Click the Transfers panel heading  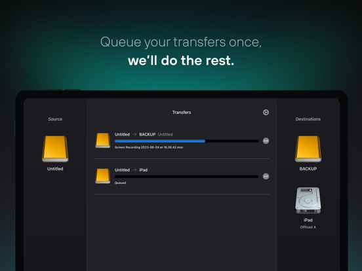tap(182, 112)
